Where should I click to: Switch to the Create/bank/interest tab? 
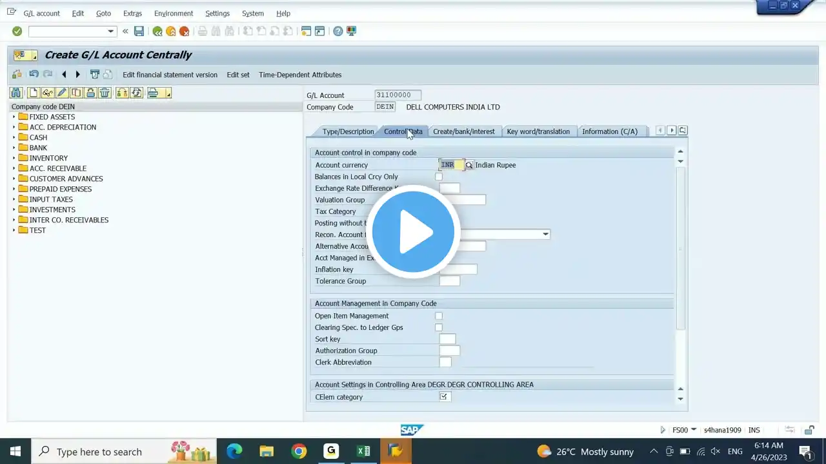coord(463,131)
